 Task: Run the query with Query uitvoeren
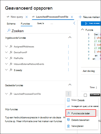(x=91, y=23)
